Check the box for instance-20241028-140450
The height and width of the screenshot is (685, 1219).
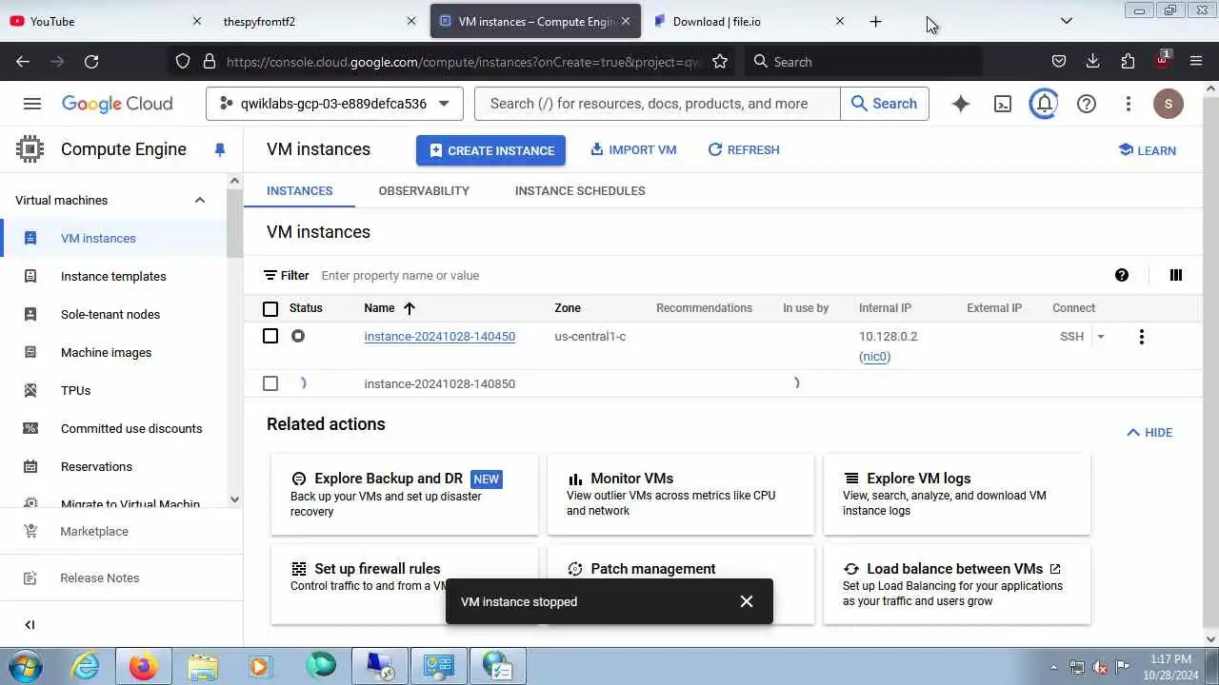coord(270,336)
